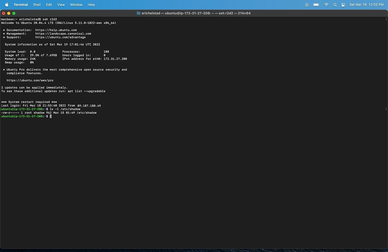
Task: Open the Wi-Fi status menu
Action: tap(326, 5)
